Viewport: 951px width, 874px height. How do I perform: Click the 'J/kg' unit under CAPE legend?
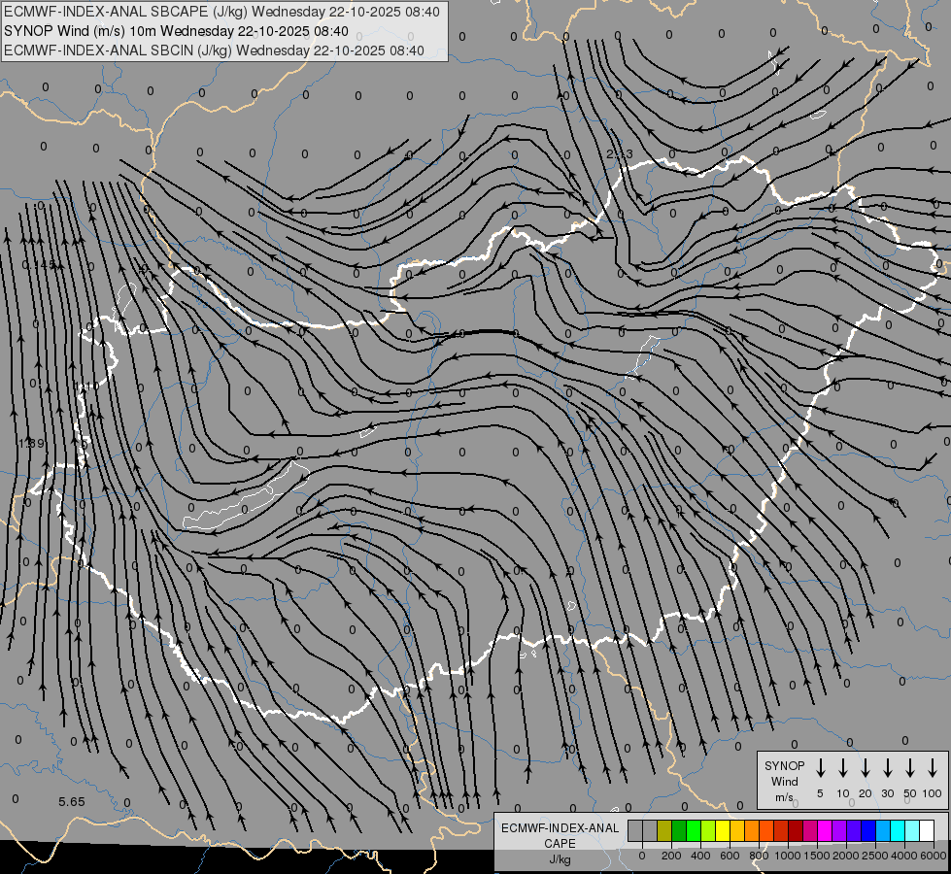pos(560,859)
